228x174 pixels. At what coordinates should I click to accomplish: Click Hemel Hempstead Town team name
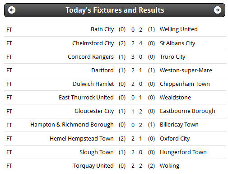(82, 139)
